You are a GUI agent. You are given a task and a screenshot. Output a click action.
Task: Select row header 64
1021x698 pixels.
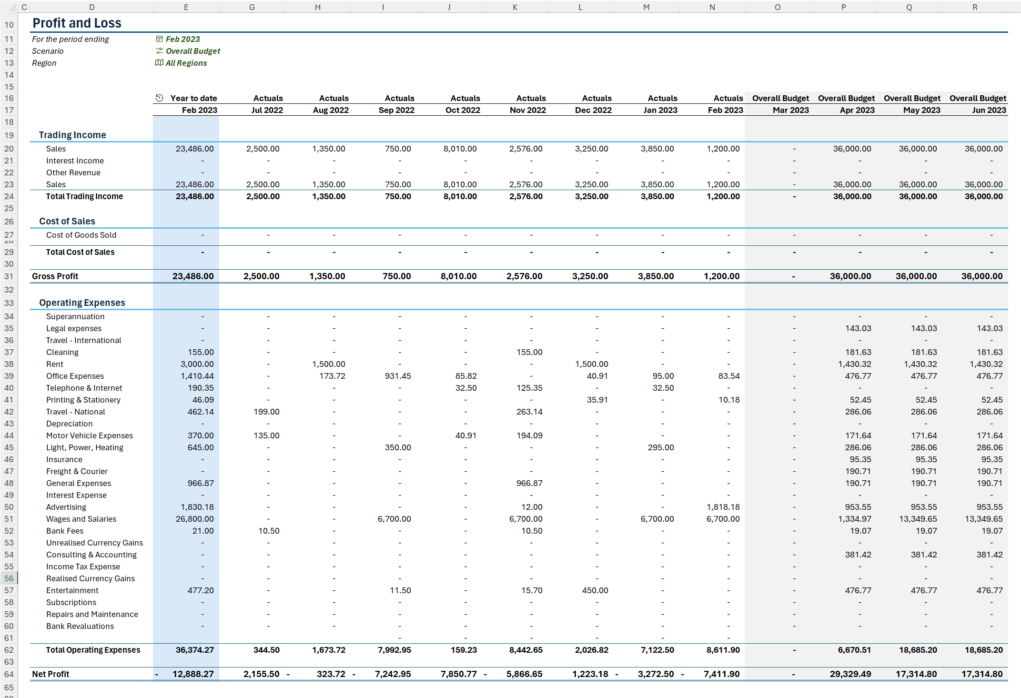pos(9,674)
